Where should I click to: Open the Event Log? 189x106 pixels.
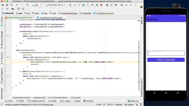(133, 101)
